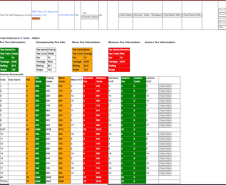Click View Hole for hole 3

coord(165,96)
